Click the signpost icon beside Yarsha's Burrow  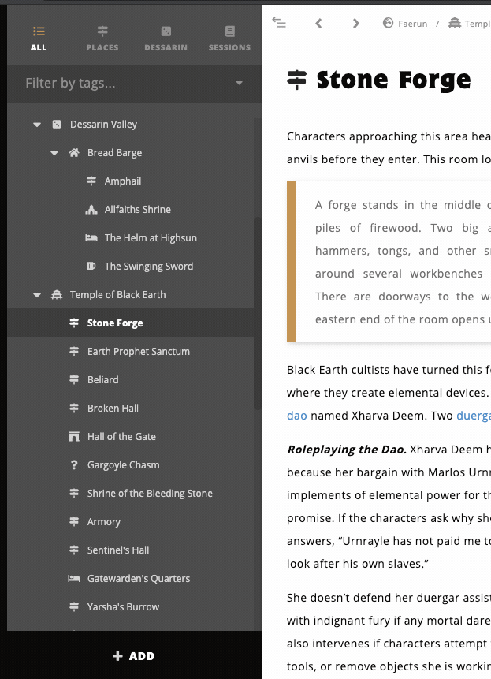click(74, 606)
